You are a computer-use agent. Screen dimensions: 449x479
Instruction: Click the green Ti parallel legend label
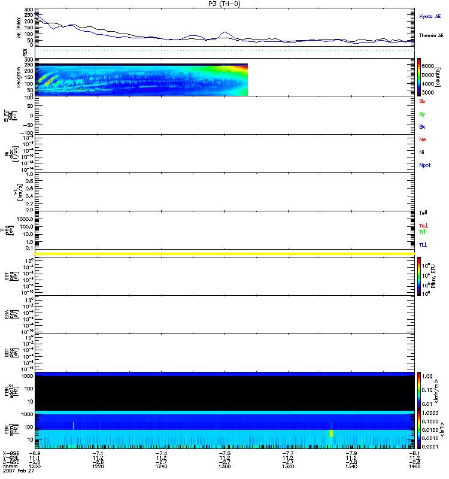click(422, 232)
